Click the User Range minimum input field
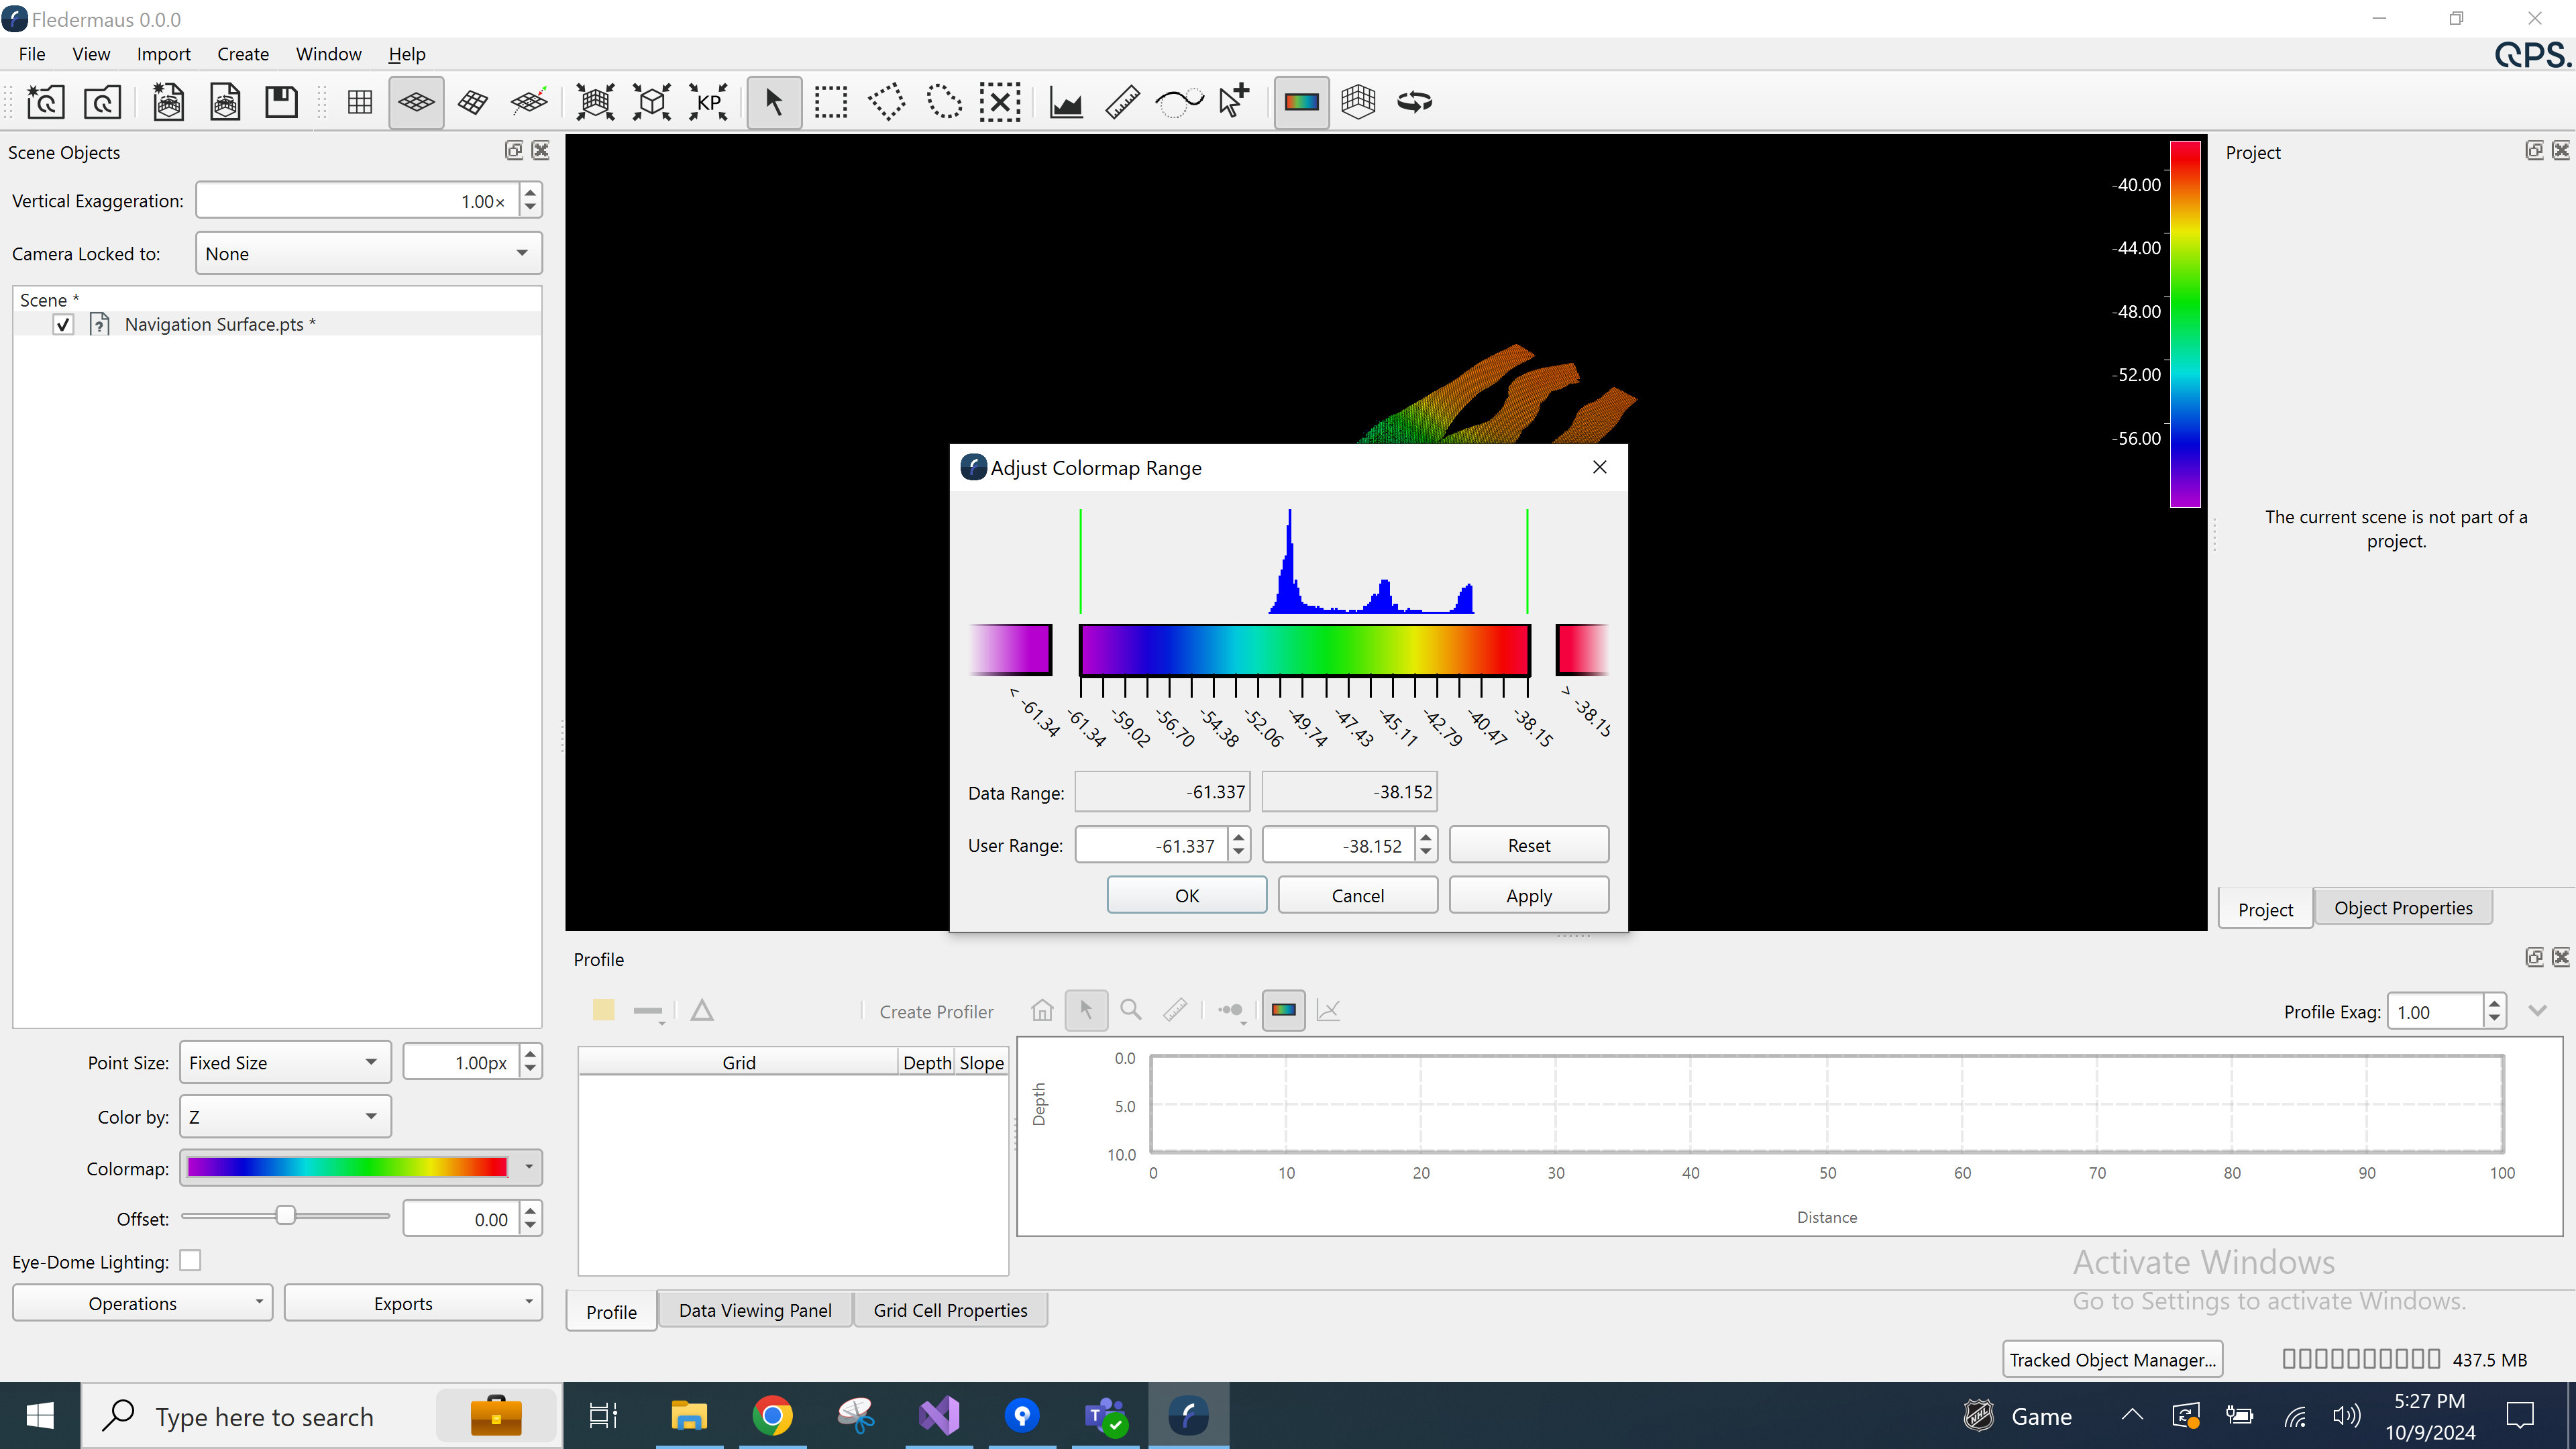 (1152, 846)
